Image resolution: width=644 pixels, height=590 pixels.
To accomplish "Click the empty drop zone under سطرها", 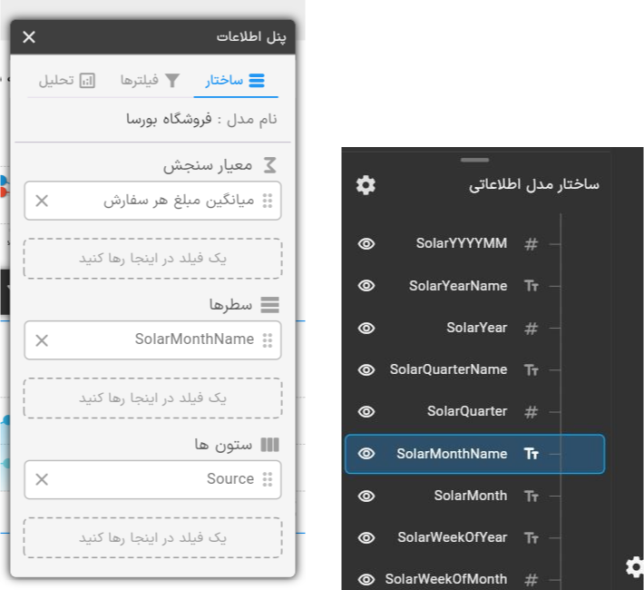I will click(152, 398).
